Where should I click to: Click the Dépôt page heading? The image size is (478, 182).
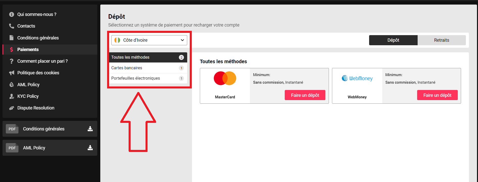click(x=117, y=16)
